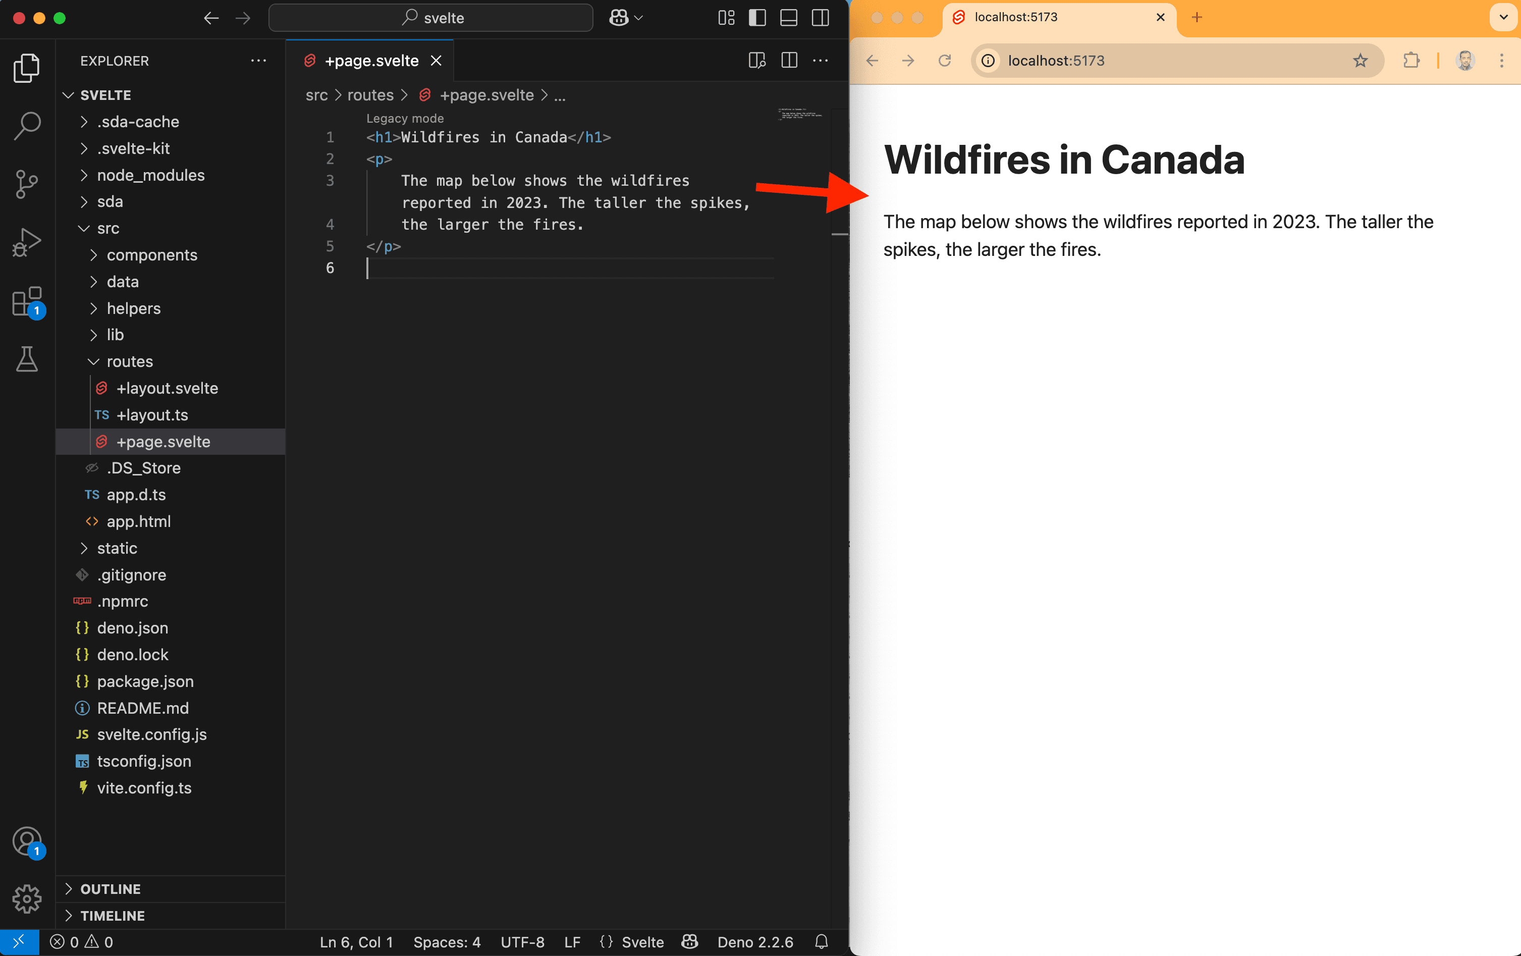Click Ln 6, Col 1 in status bar
1521x956 pixels.
coord(356,941)
